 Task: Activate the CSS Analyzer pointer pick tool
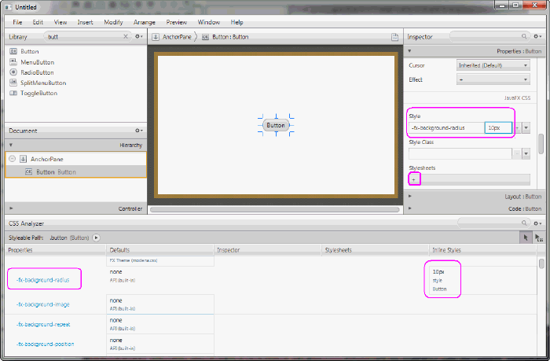point(525,238)
